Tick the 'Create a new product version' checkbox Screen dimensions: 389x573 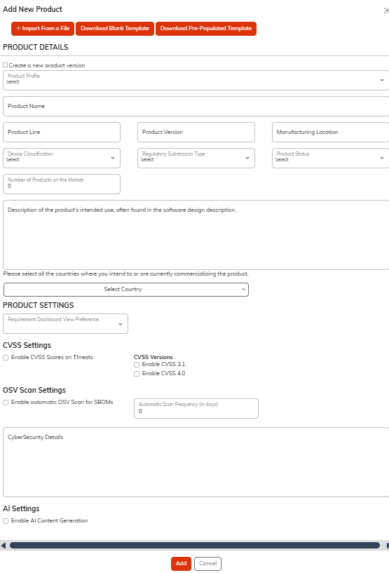tap(6, 65)
